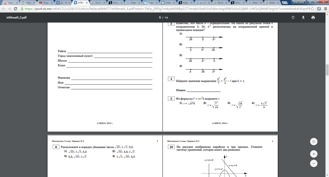Click the fit to page button
This screenshot has width=329, height=177.
(314, 142)
